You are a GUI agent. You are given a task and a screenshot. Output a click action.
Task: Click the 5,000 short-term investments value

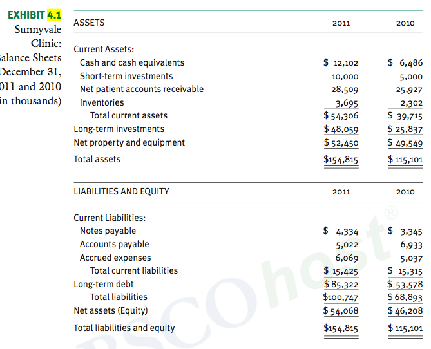click(x=411, y=77)
